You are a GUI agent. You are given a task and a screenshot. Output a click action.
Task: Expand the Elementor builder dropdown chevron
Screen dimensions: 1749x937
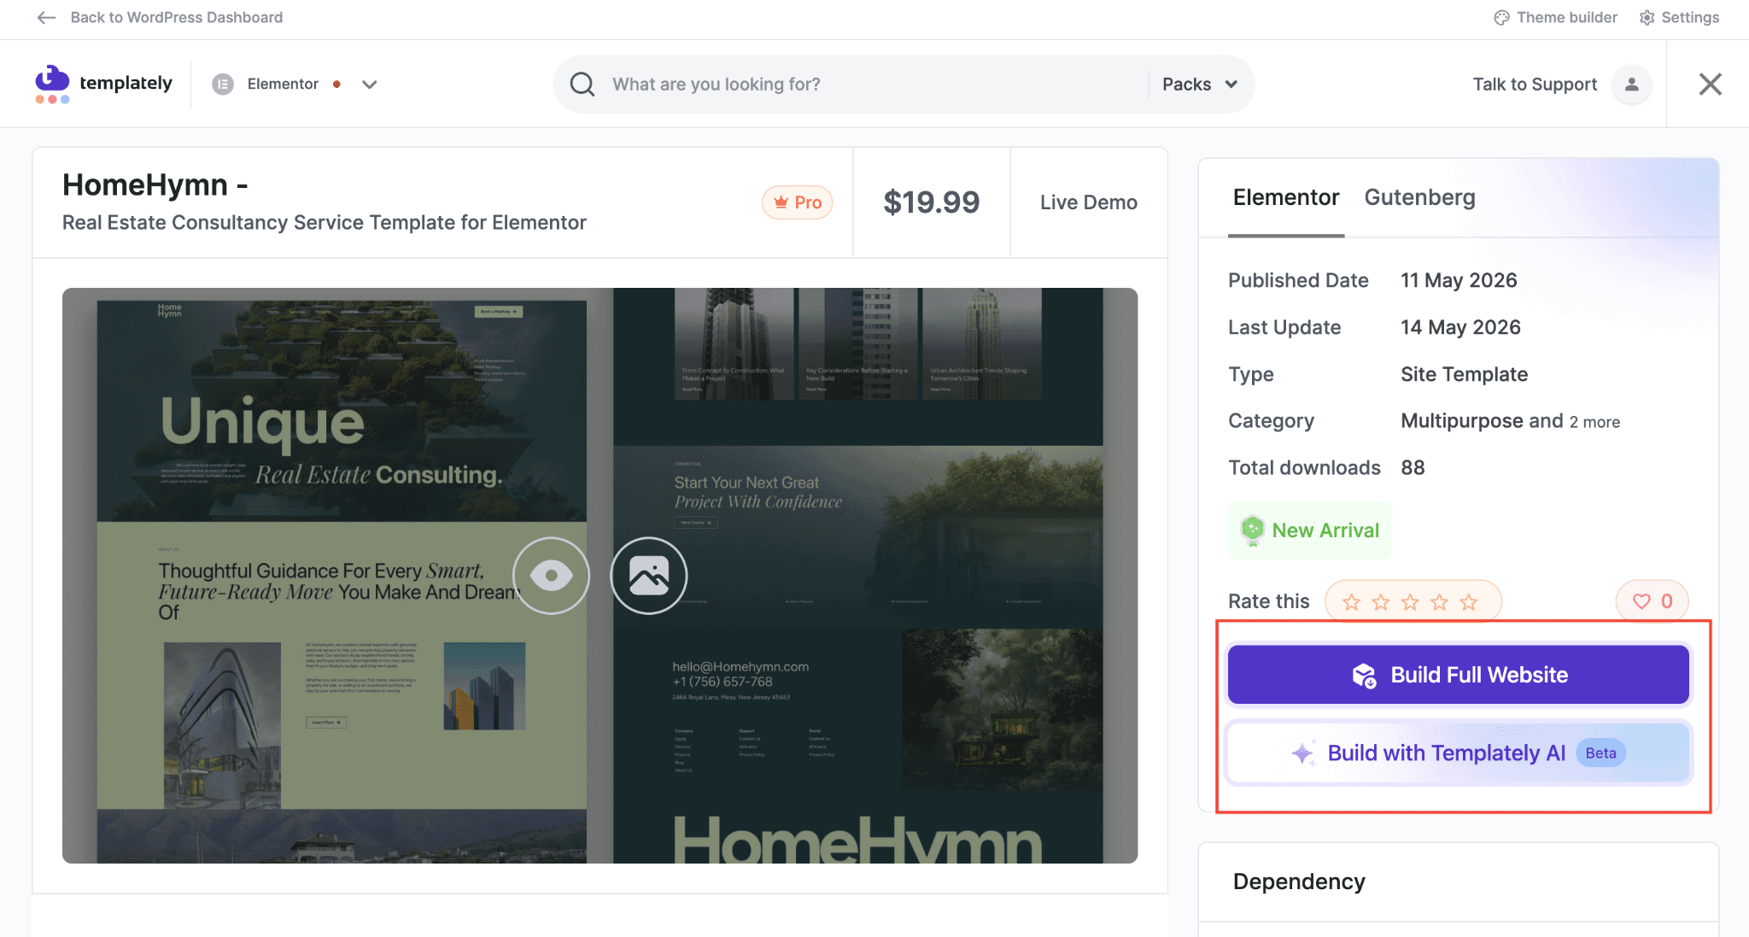pyautogui.click(x=369, y=84)
